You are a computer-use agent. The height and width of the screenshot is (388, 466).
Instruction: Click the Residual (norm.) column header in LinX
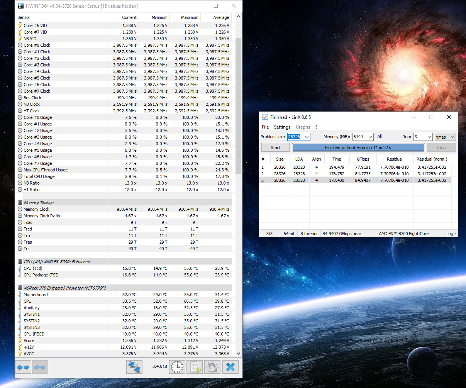432,159
